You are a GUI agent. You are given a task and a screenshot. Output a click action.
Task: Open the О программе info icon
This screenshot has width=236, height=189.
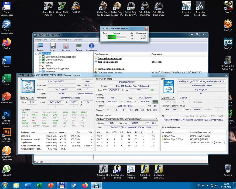(x=92, y=47)
